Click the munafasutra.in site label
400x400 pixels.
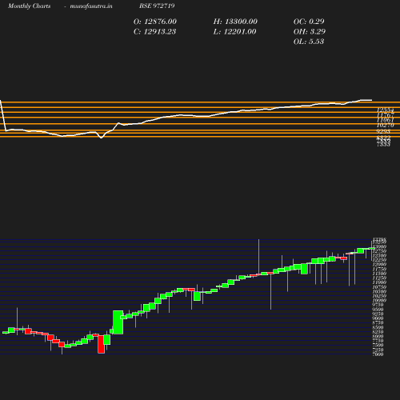click(x=91, y=6)
